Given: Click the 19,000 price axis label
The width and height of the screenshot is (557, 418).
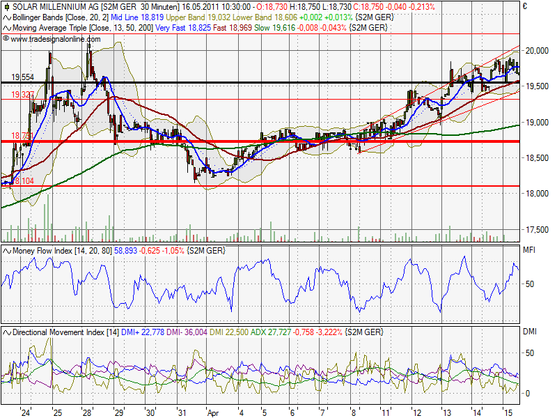Looking at the screenshot, I should tap(537, 123).
